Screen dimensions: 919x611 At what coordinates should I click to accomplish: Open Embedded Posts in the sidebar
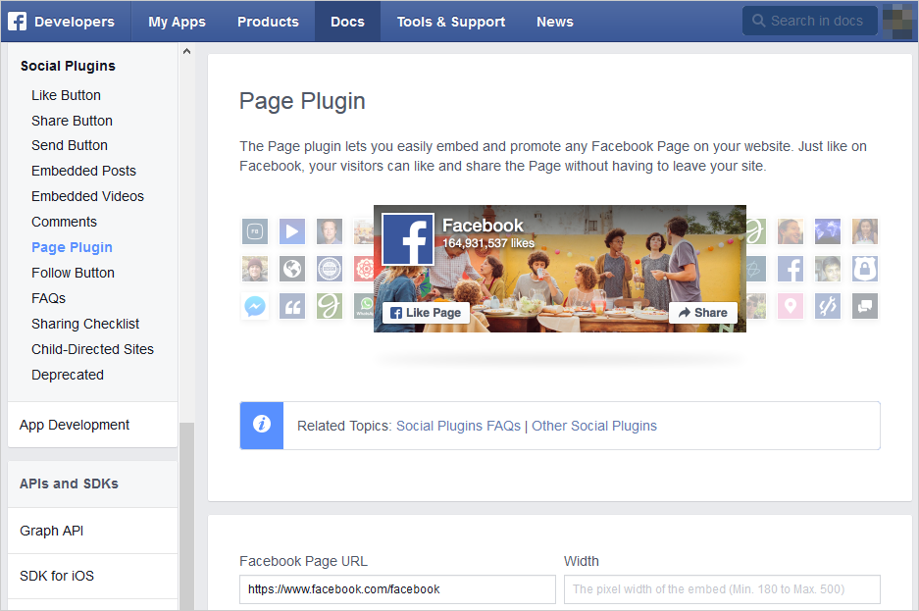[83, 171]
